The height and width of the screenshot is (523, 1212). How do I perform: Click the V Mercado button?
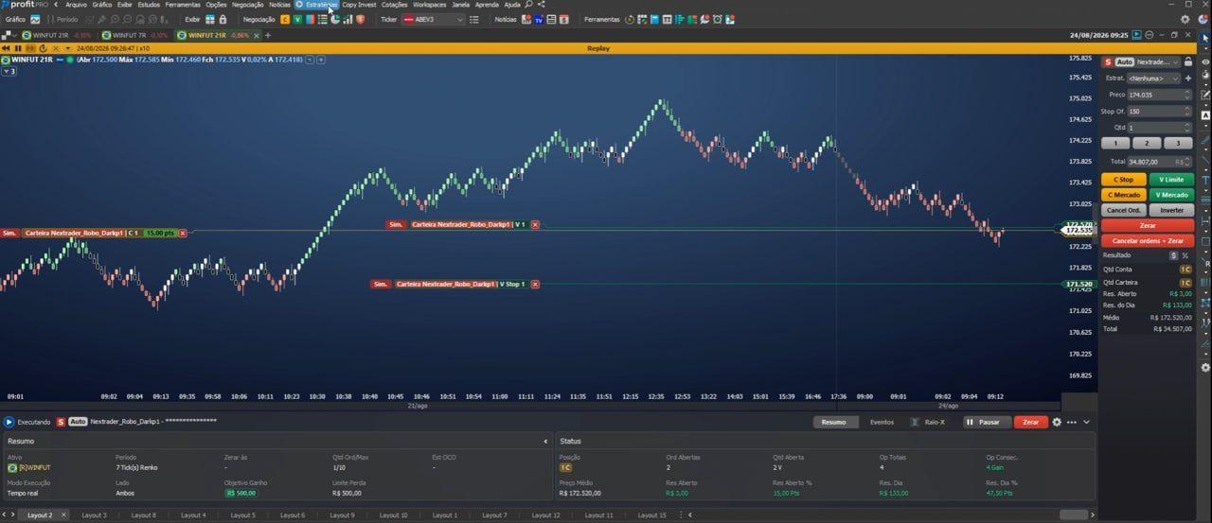click(1171, 195)
